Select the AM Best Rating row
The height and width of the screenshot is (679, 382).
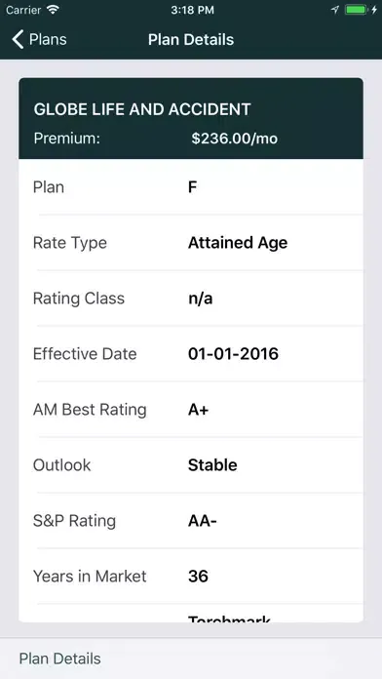point(191,409)
